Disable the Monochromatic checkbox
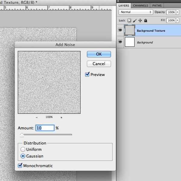Screen dimensions: 181x181 coord(20,165)
